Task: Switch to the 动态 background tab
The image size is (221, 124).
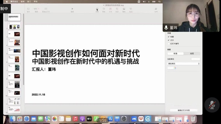Action: click(x=192, y=53)
